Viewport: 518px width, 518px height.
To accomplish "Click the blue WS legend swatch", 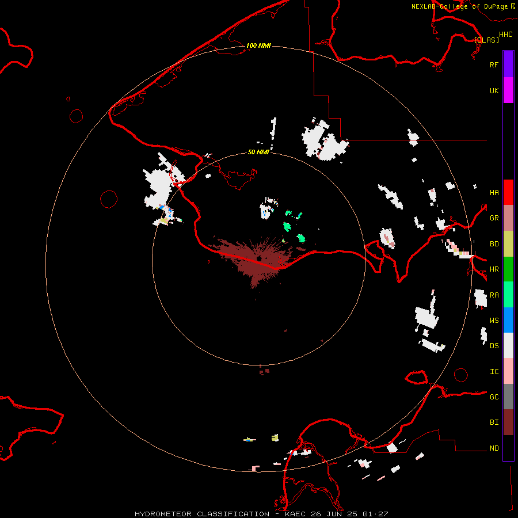I will click(x=508, y=320).
